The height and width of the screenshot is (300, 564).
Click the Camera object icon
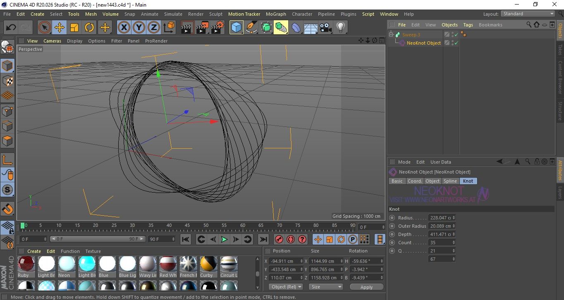pos(325,28)
